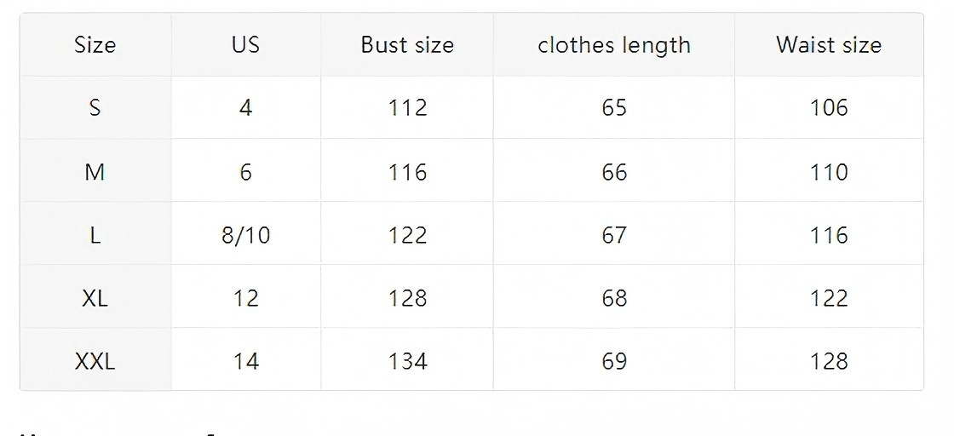This screenshot has width=954, height=436.
Task: Select US value 14 for XXL
Action: [x=245, y=361]
